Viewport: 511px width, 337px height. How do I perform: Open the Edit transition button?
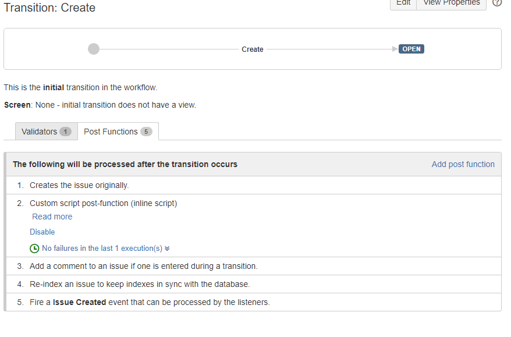403,3
